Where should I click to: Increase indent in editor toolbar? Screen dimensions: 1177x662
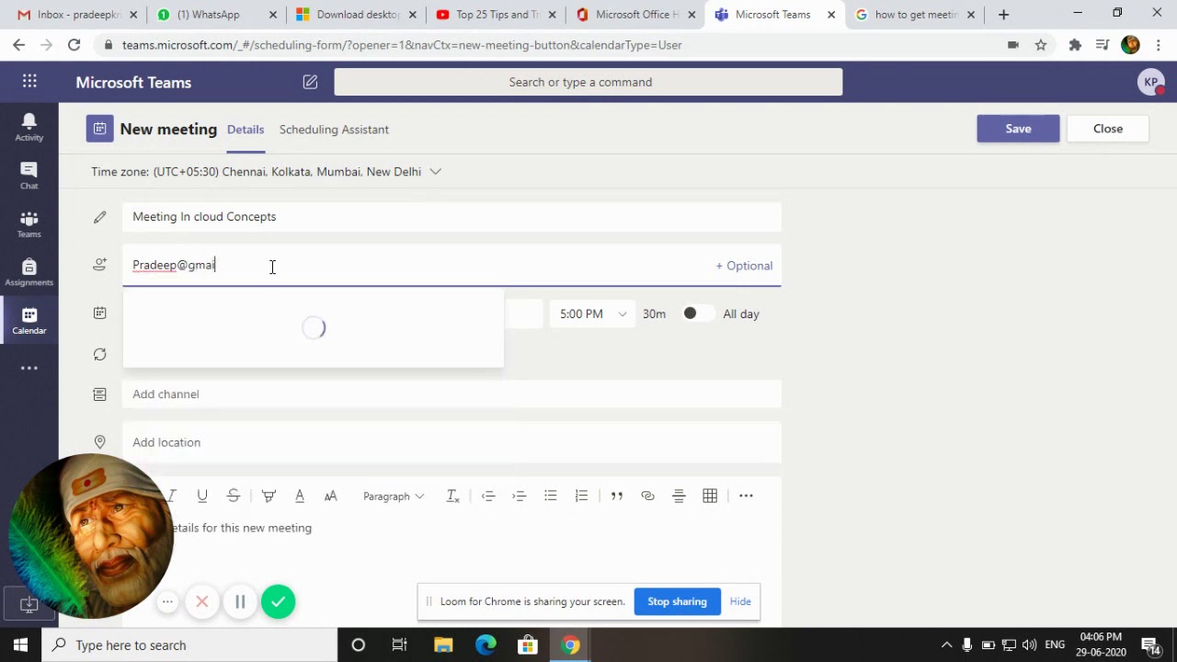point(520,496)
